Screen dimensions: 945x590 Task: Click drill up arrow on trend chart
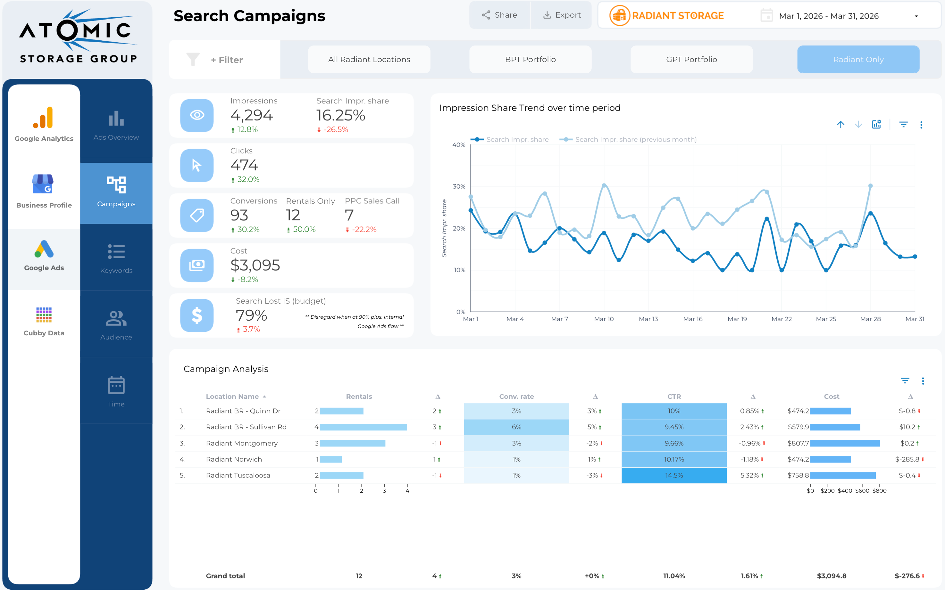pyautogui.click(x=840, y=125)
